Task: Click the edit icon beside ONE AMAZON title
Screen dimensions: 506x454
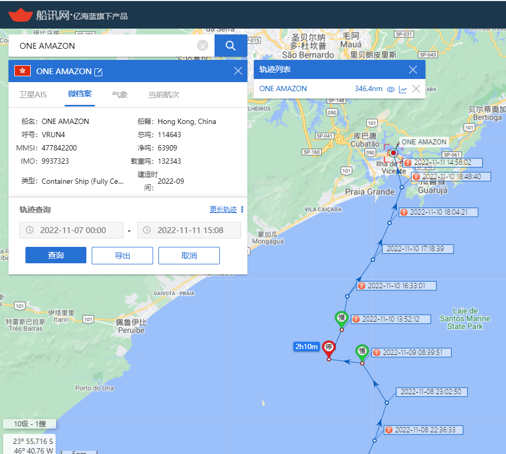Action: pos(98,72)
